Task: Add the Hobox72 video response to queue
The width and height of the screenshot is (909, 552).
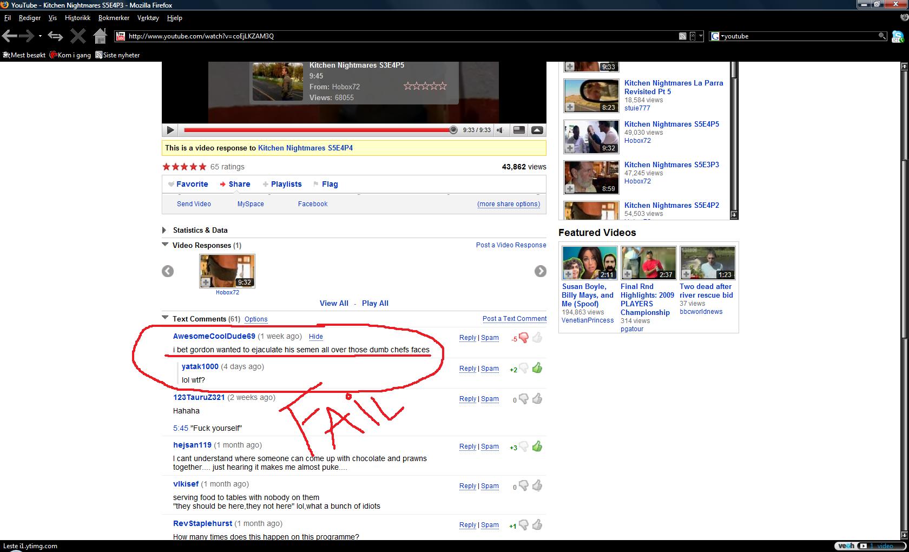Action: point(206,282)
